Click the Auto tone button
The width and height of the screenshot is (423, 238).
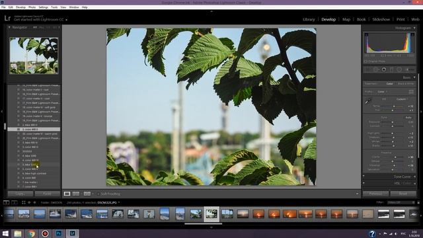click(x=408, y=118)
